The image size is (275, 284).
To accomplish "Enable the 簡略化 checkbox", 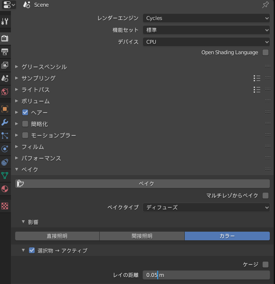I will [x=25, y=124].
